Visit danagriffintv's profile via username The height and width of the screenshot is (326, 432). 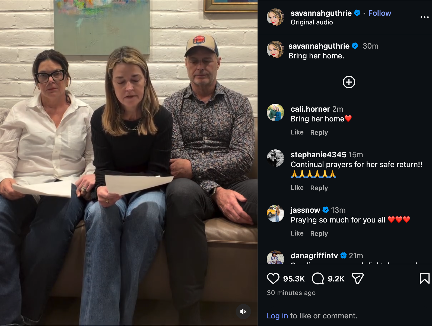coord(314,256)
